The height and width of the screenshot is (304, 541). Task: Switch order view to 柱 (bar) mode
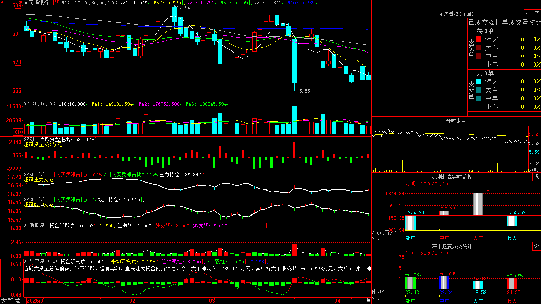point(528,14)
